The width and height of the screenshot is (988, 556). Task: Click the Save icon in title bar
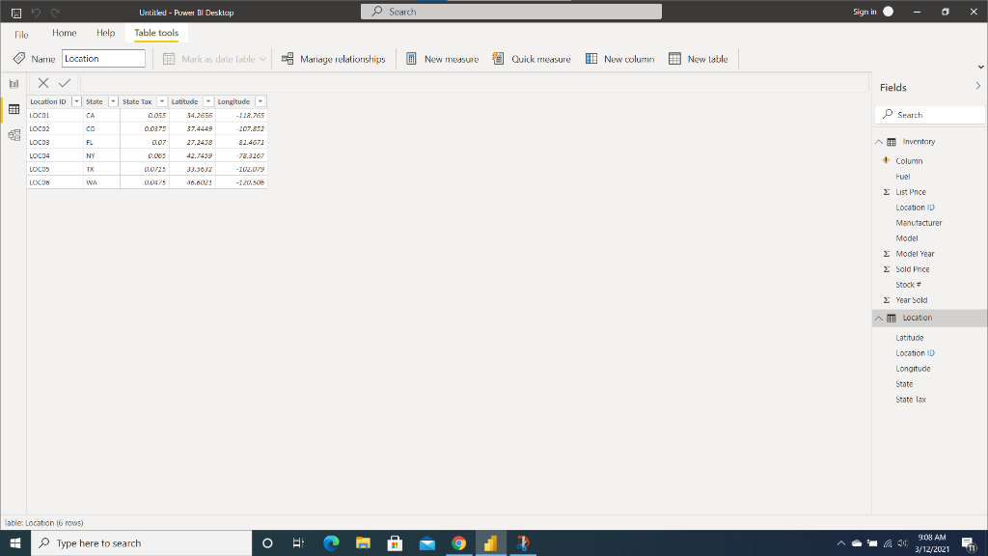coord(16,13)
